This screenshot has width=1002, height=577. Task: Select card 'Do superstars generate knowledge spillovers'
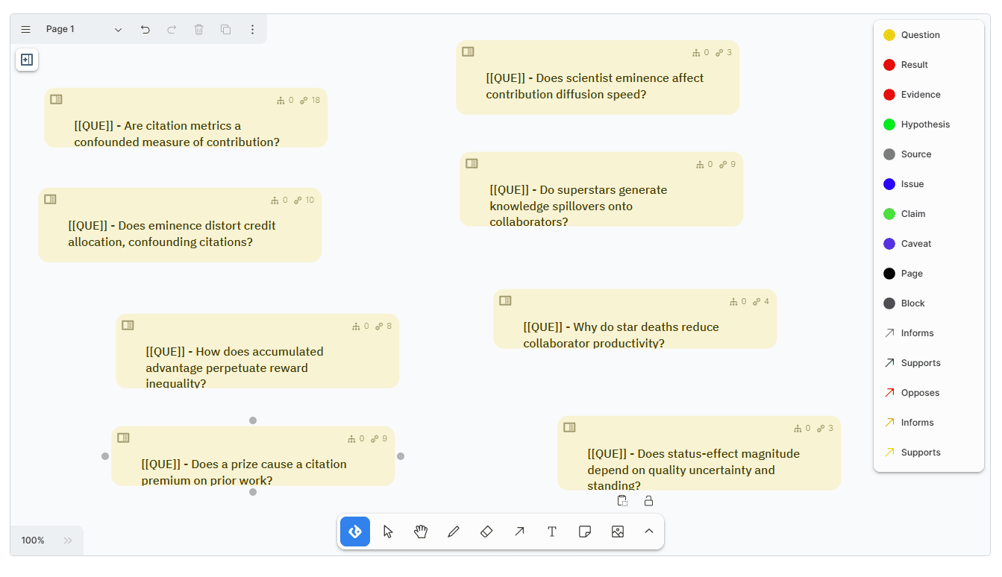coord(601,189)
